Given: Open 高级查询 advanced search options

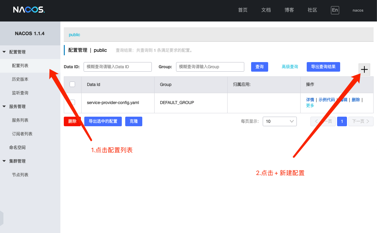Looking at the screenshot, I should [x=290, y=67].
